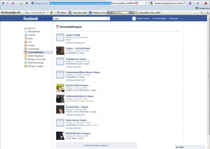Click '5 Personen nehmen teil' text
210x149 pixels.
(x=75, y=43)
